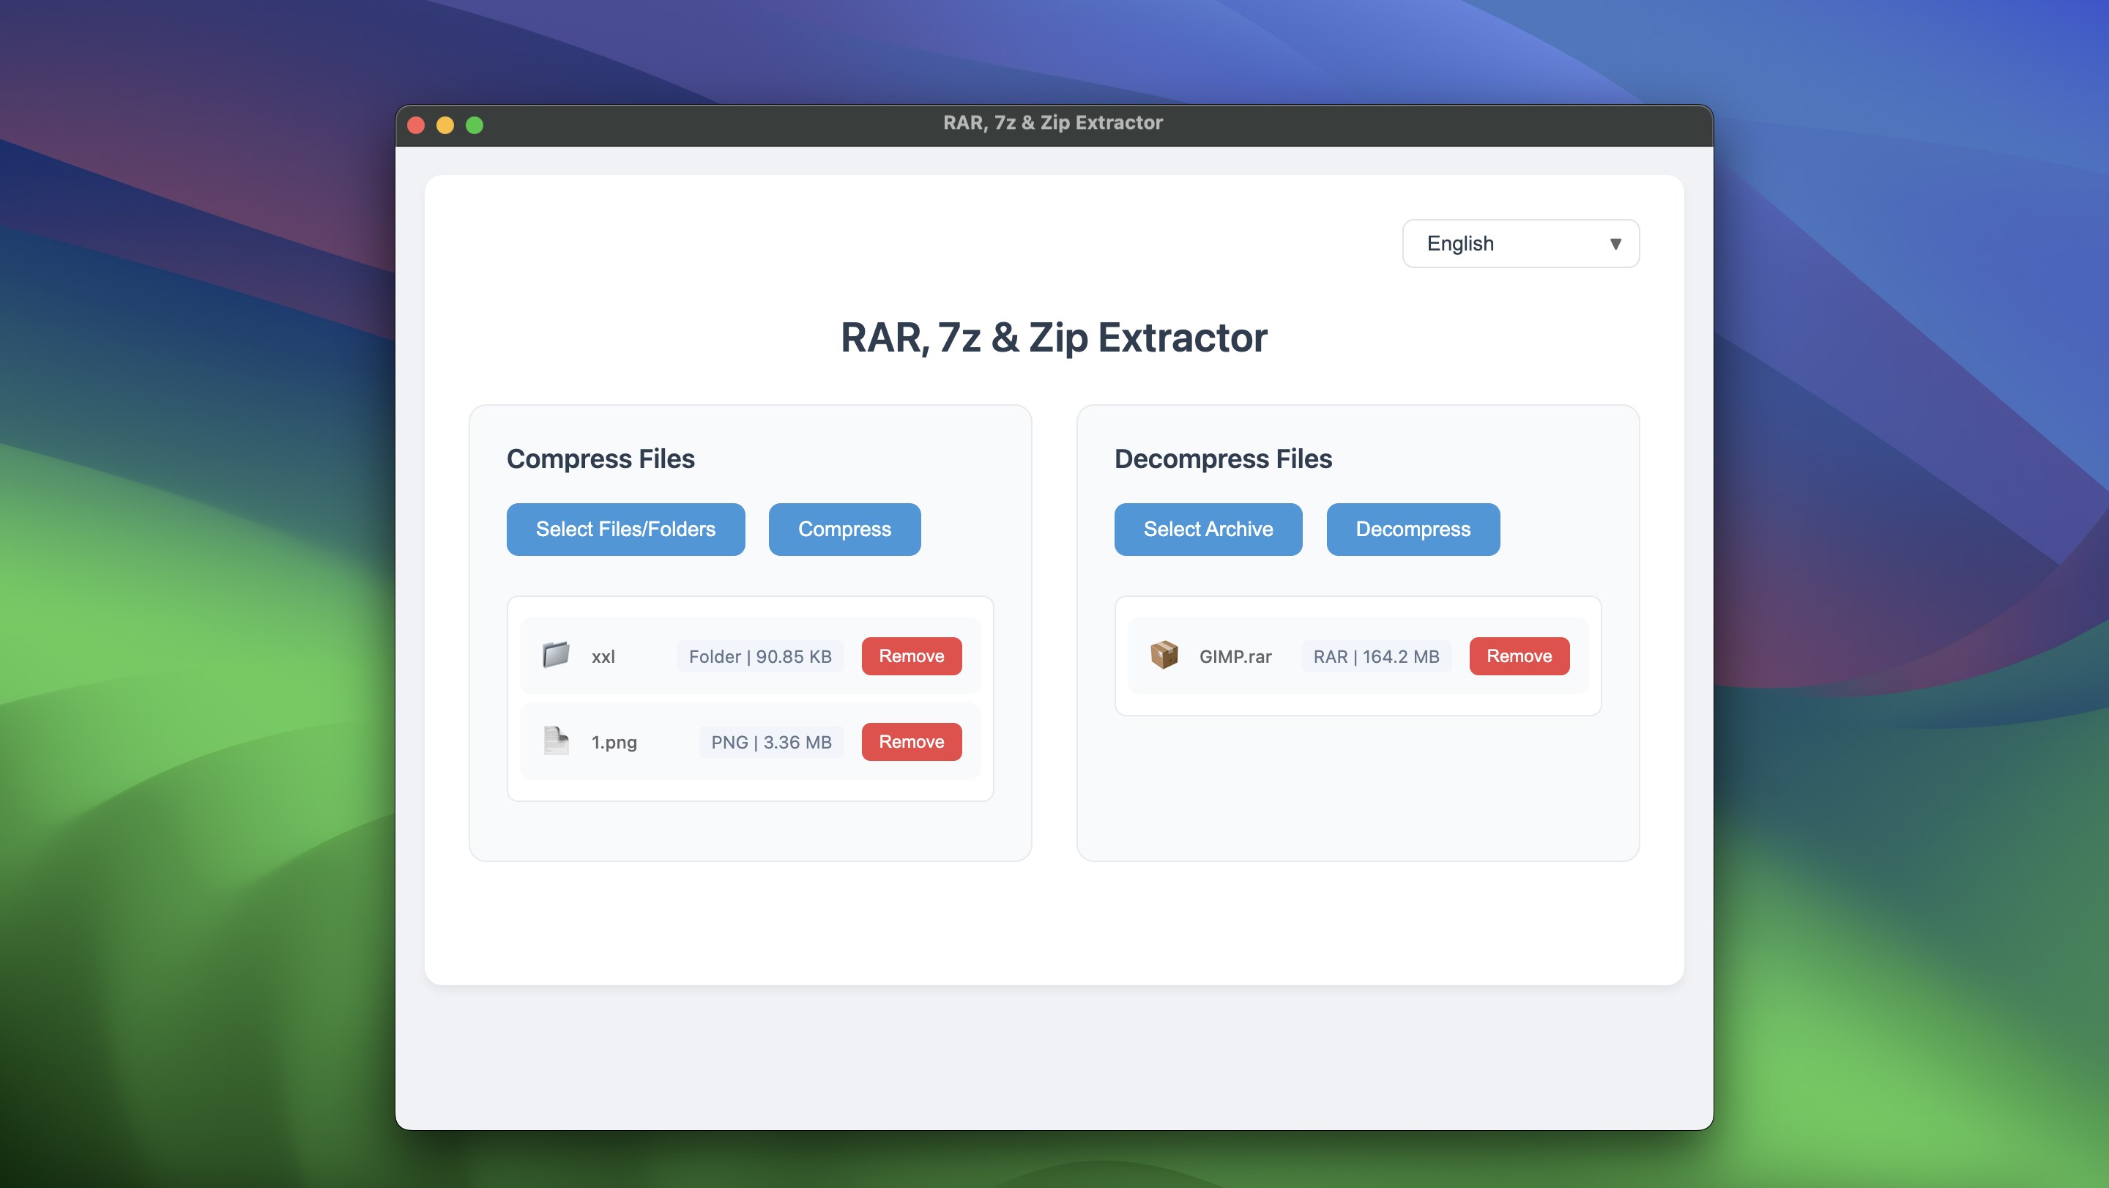Remove GIMP.rar from the archive list
Viewport: 2109px width, 1188px height.
tap(1519, 656)
